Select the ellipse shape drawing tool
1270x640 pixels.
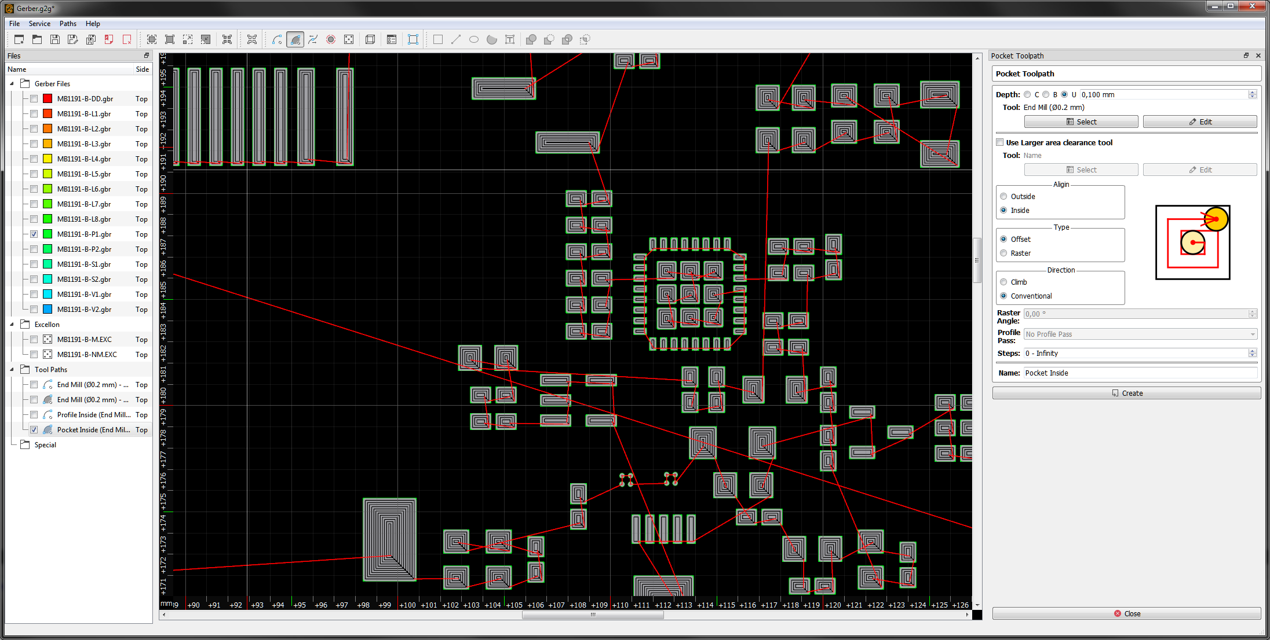(474, 39)
